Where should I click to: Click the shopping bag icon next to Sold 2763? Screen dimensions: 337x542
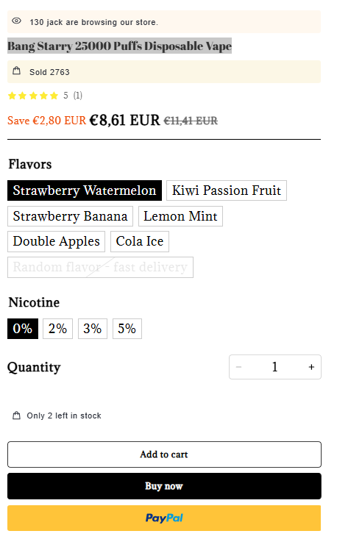16,71
